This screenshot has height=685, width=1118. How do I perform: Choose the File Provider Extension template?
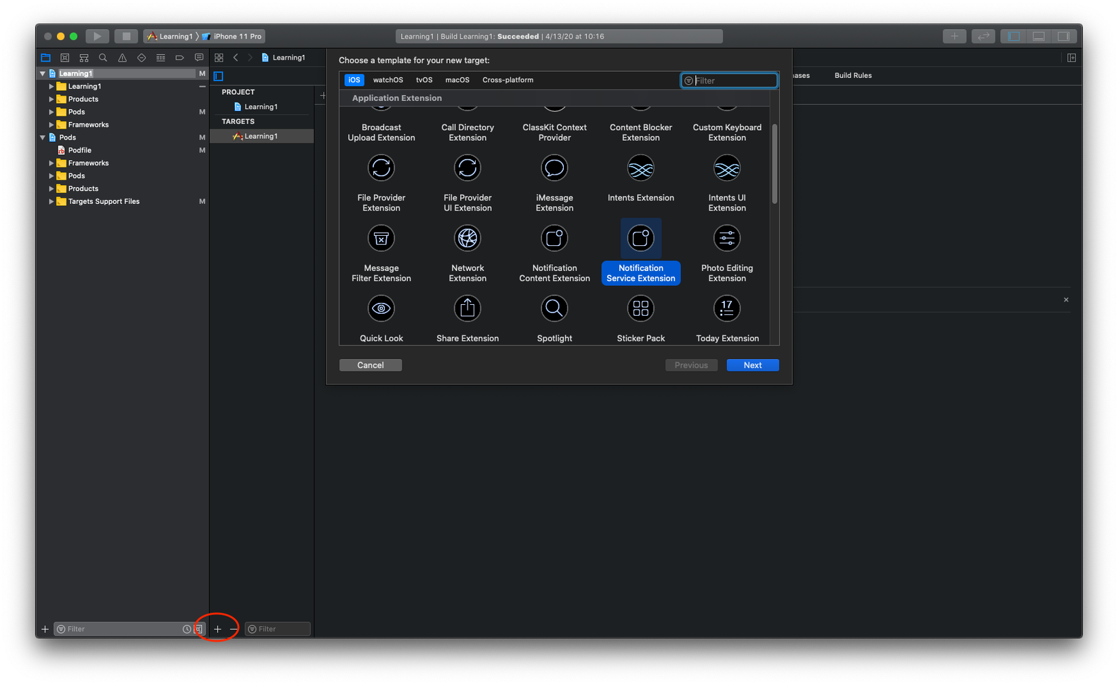click(x=381, y=183)
